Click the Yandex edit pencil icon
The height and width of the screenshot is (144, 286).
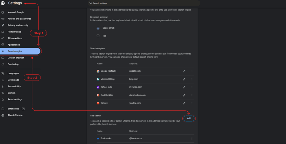pos(184,103)
